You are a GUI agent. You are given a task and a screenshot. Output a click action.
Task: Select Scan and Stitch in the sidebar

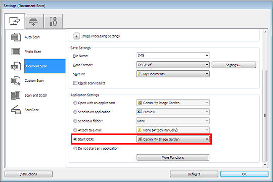point(36,95)
